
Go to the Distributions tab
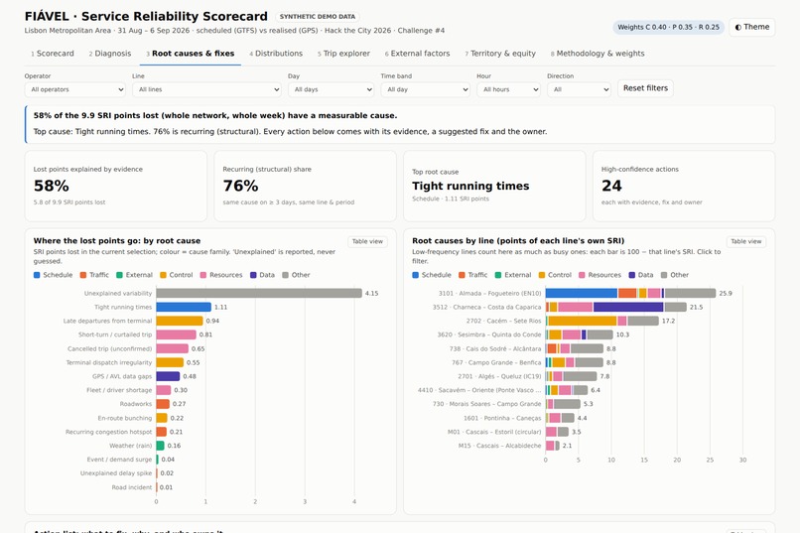point(276,54)
